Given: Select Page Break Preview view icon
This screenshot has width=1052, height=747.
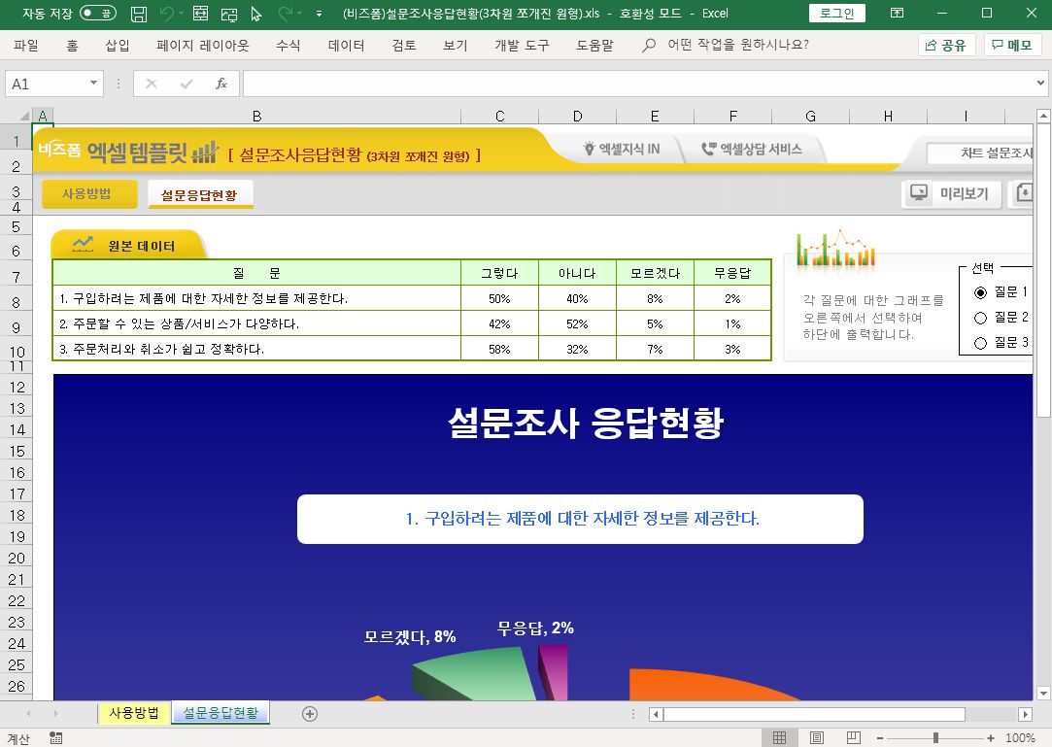Looking at the screenshot, I should click(854, 738).
